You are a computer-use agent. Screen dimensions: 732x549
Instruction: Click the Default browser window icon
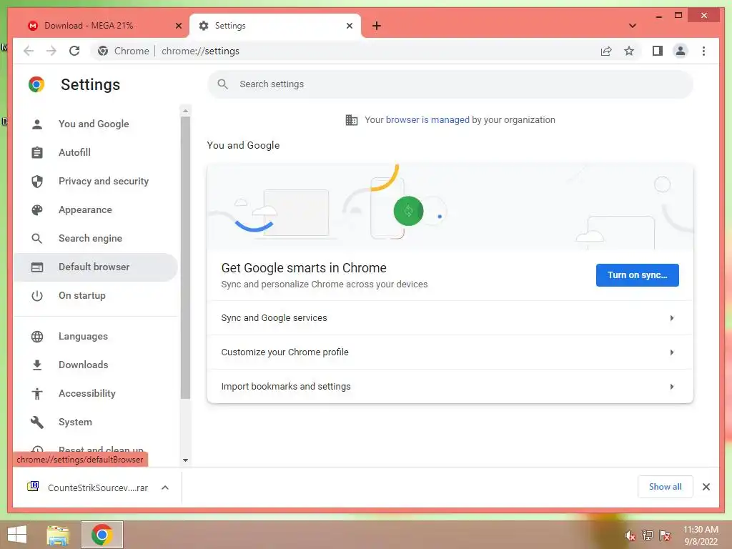pos(37,267)
